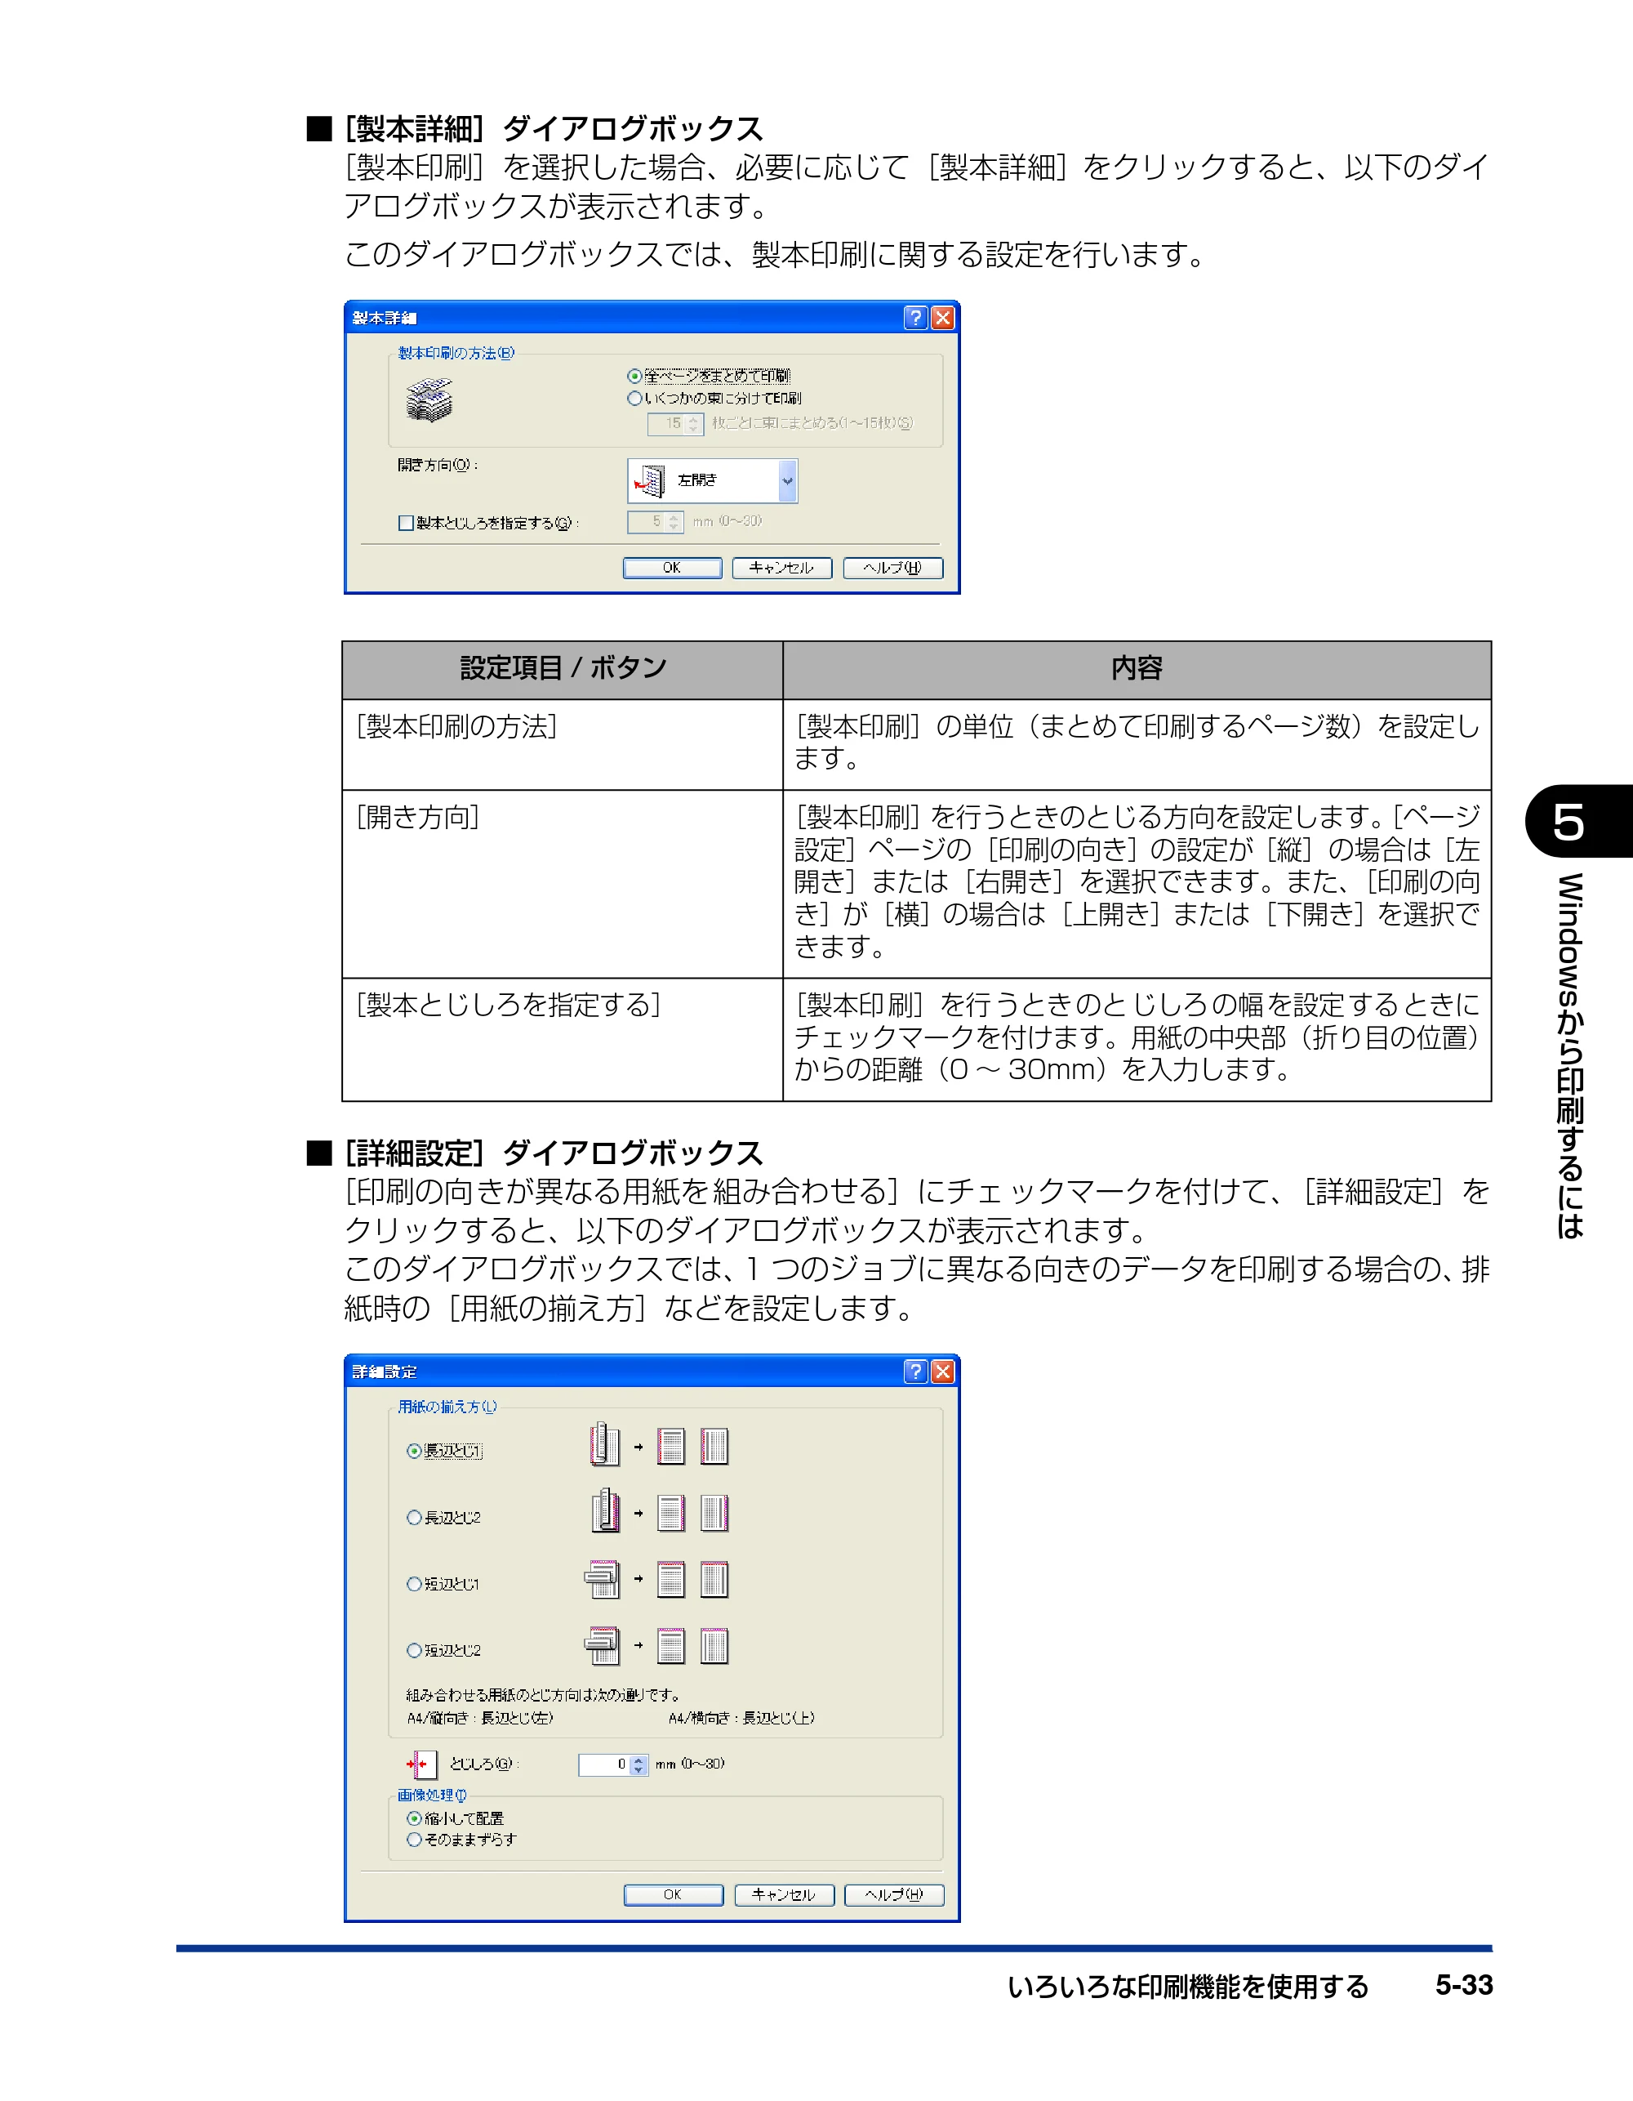Click the booklet stack icon in 製本詳細 dialog

point(429,400)
